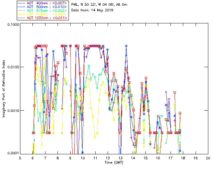214x171 pixels.
Task: Click the 20 tick label on time axis
Action: point(208,158)
